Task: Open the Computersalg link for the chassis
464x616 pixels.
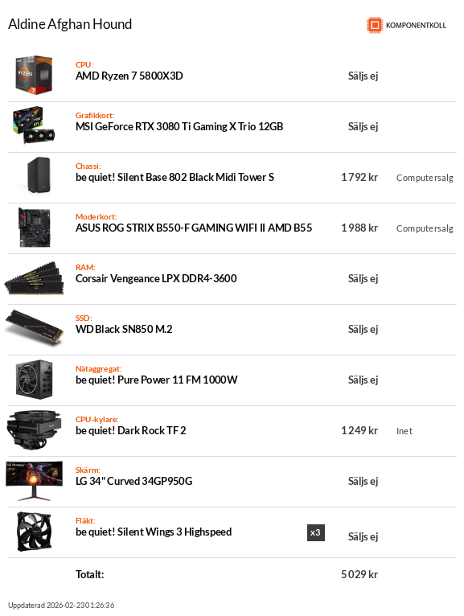Action: click(x=425, y=178)
